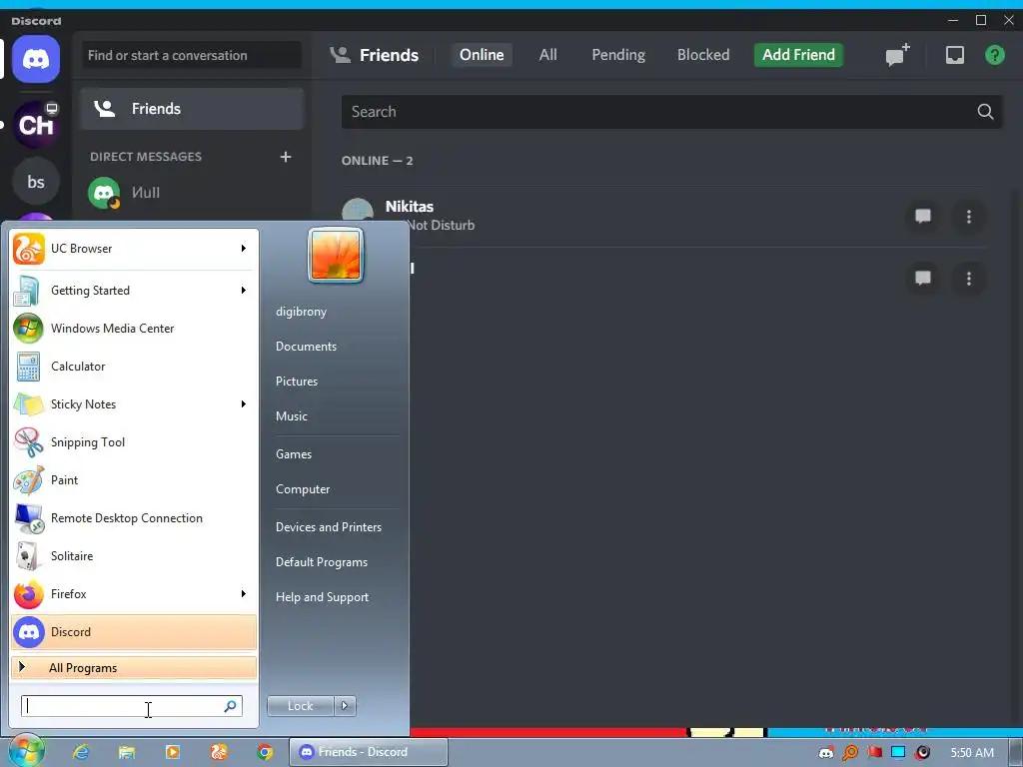1023x767 pixels.
Task: Open shutdown options arrow beside Lock
Action: coord(345,706)
